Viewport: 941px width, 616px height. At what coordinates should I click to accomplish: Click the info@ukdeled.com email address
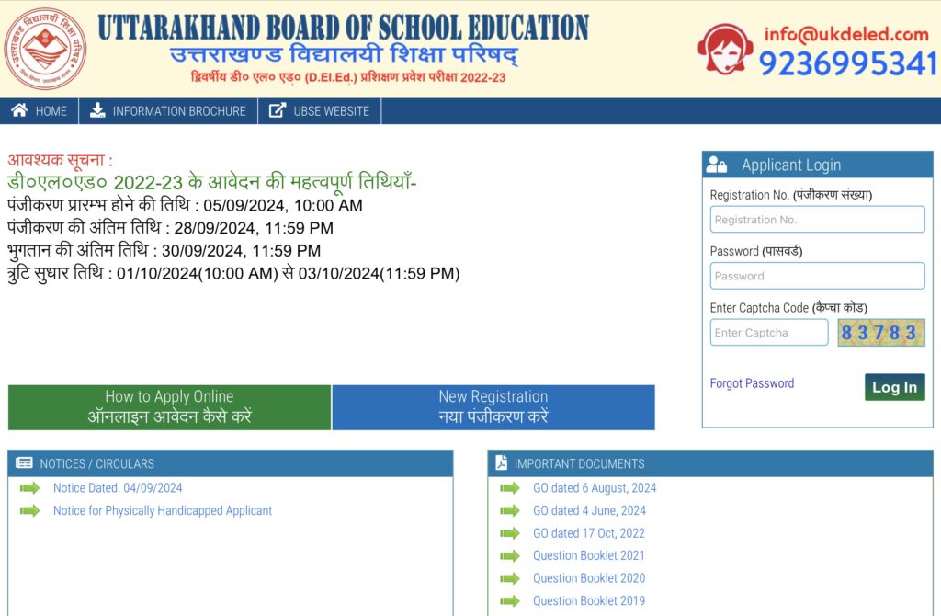(846, 34)
